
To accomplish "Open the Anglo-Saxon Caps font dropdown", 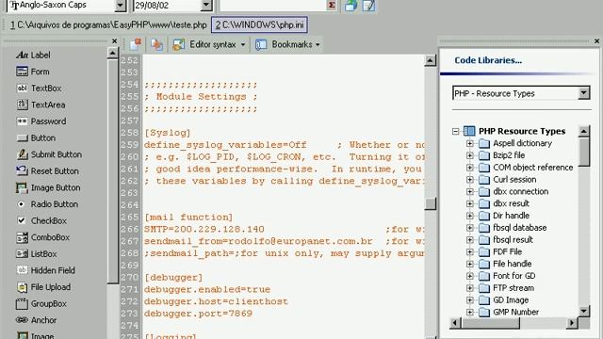I will 120,5.
